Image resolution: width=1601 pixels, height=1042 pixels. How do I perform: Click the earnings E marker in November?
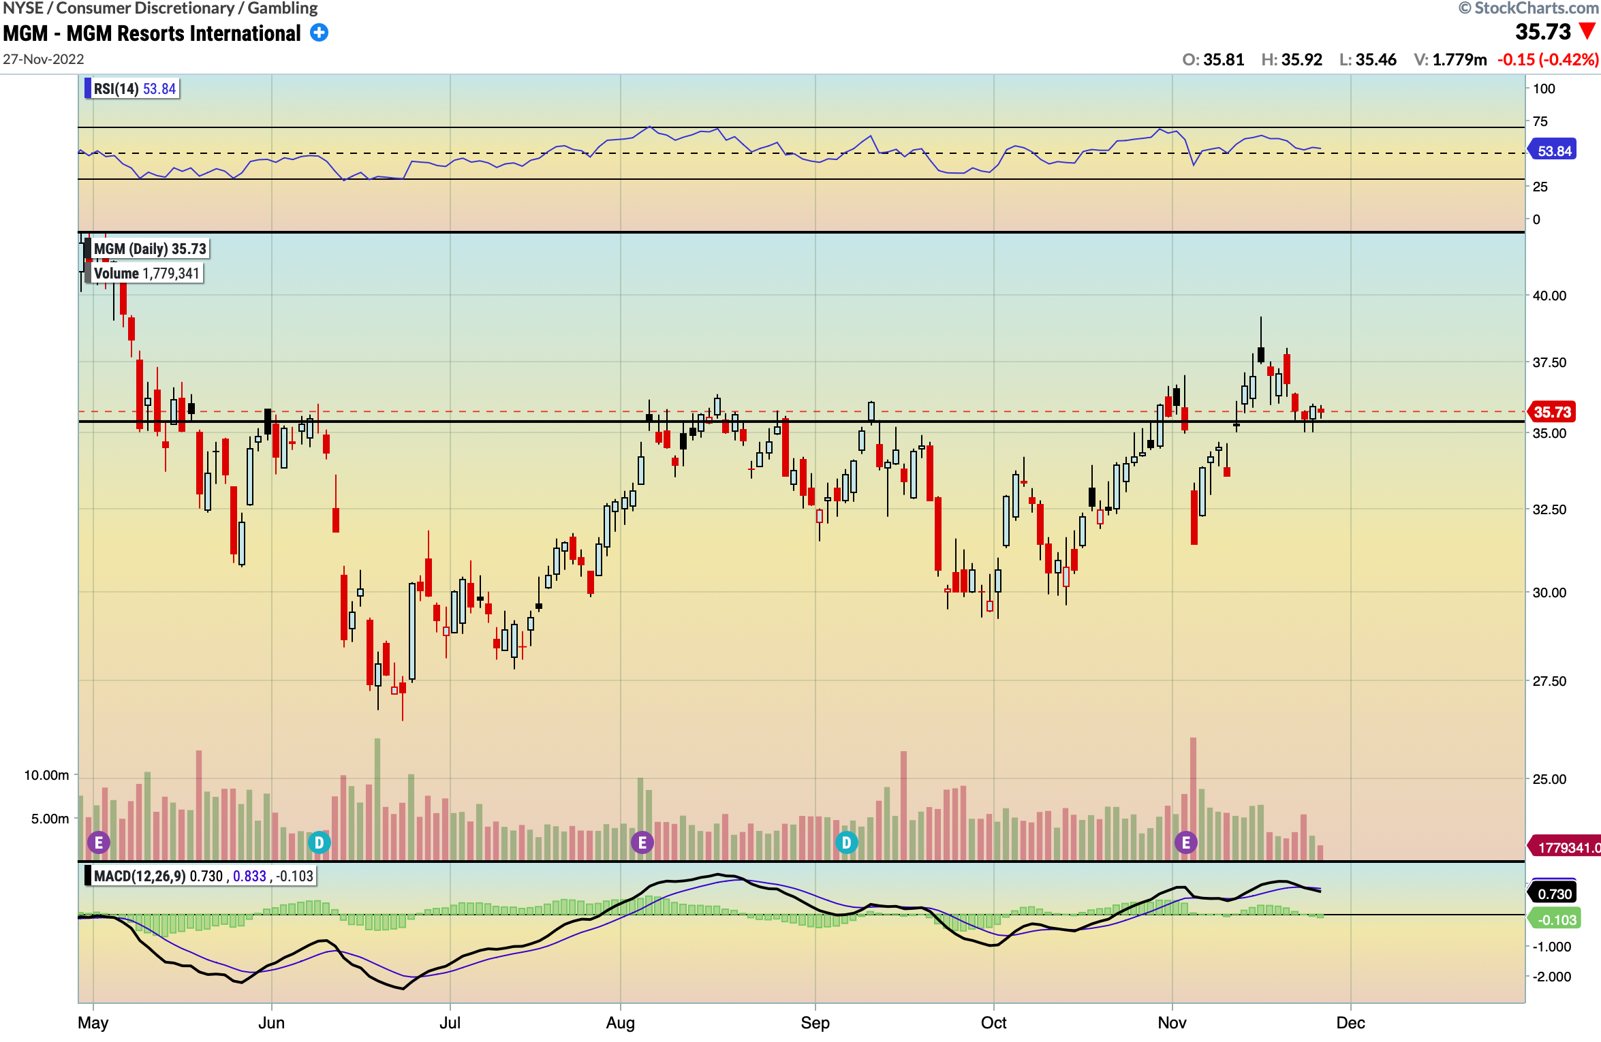pos(1185,842)
